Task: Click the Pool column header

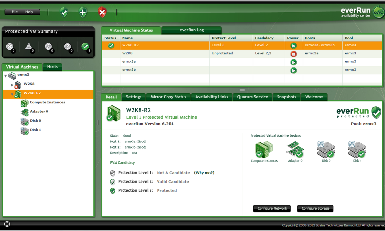Action: (363, 38)
